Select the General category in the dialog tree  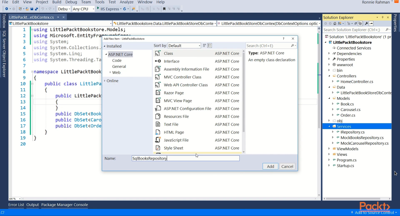click(x=119, y=66)
